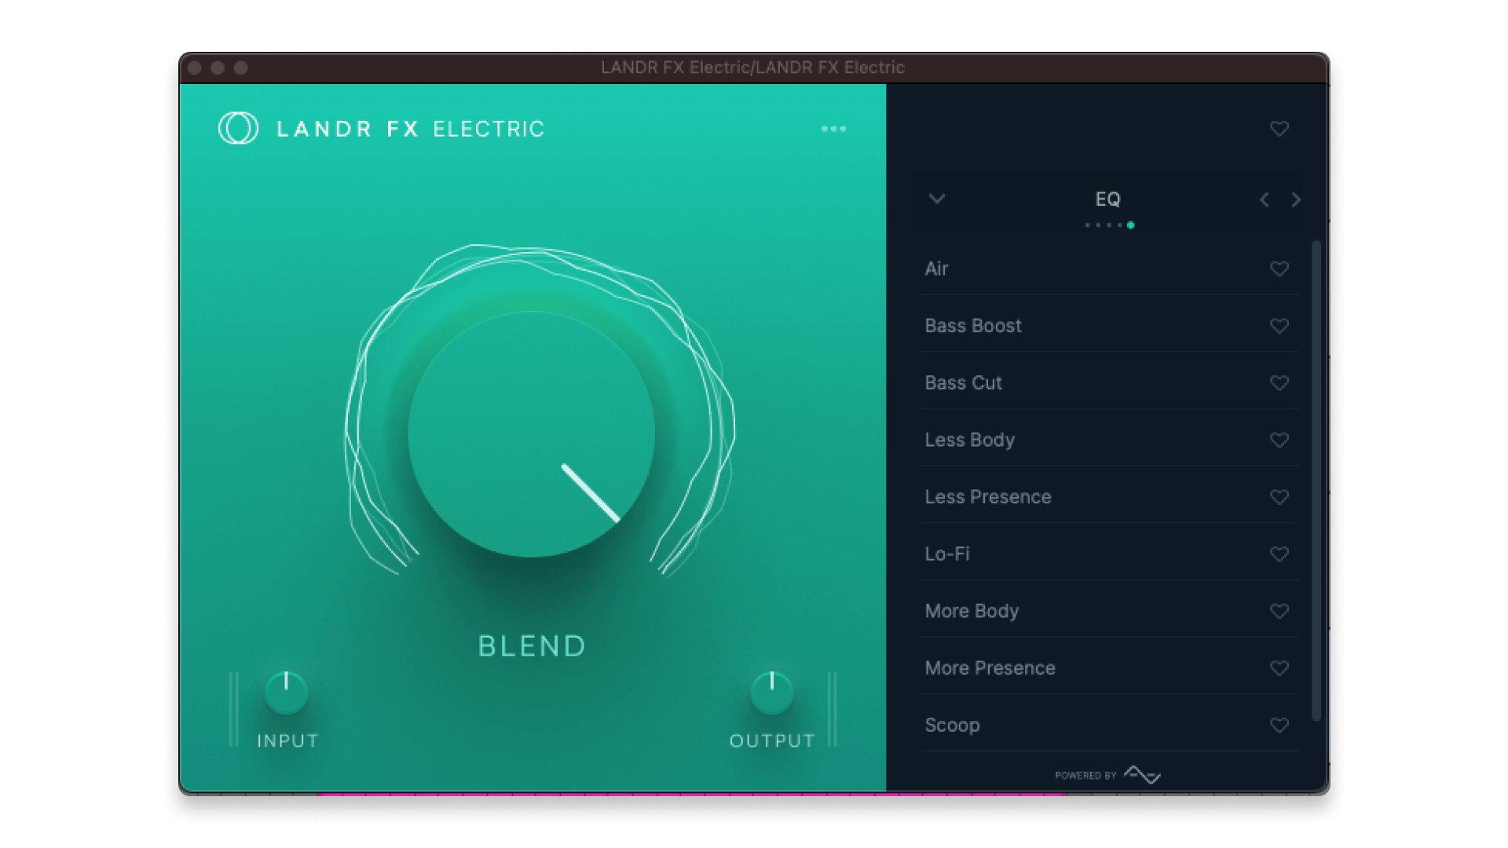Click the large BLEND knob
Viewport: 1508px width, 848px height.
[x=532, y=434]
